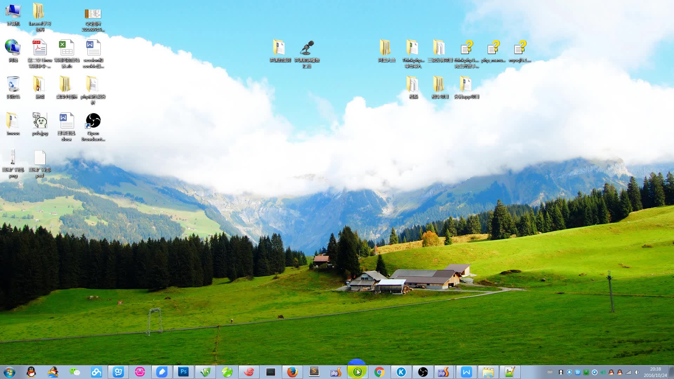
Task: Open the OBS icon in taskbar
Action: click(x=423, y=372)
